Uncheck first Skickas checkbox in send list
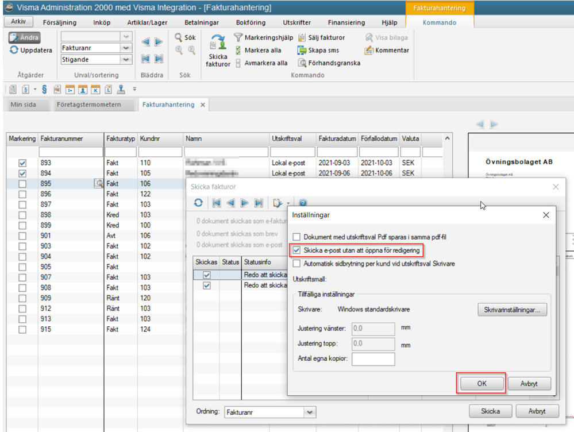 [x=207, y=275]
